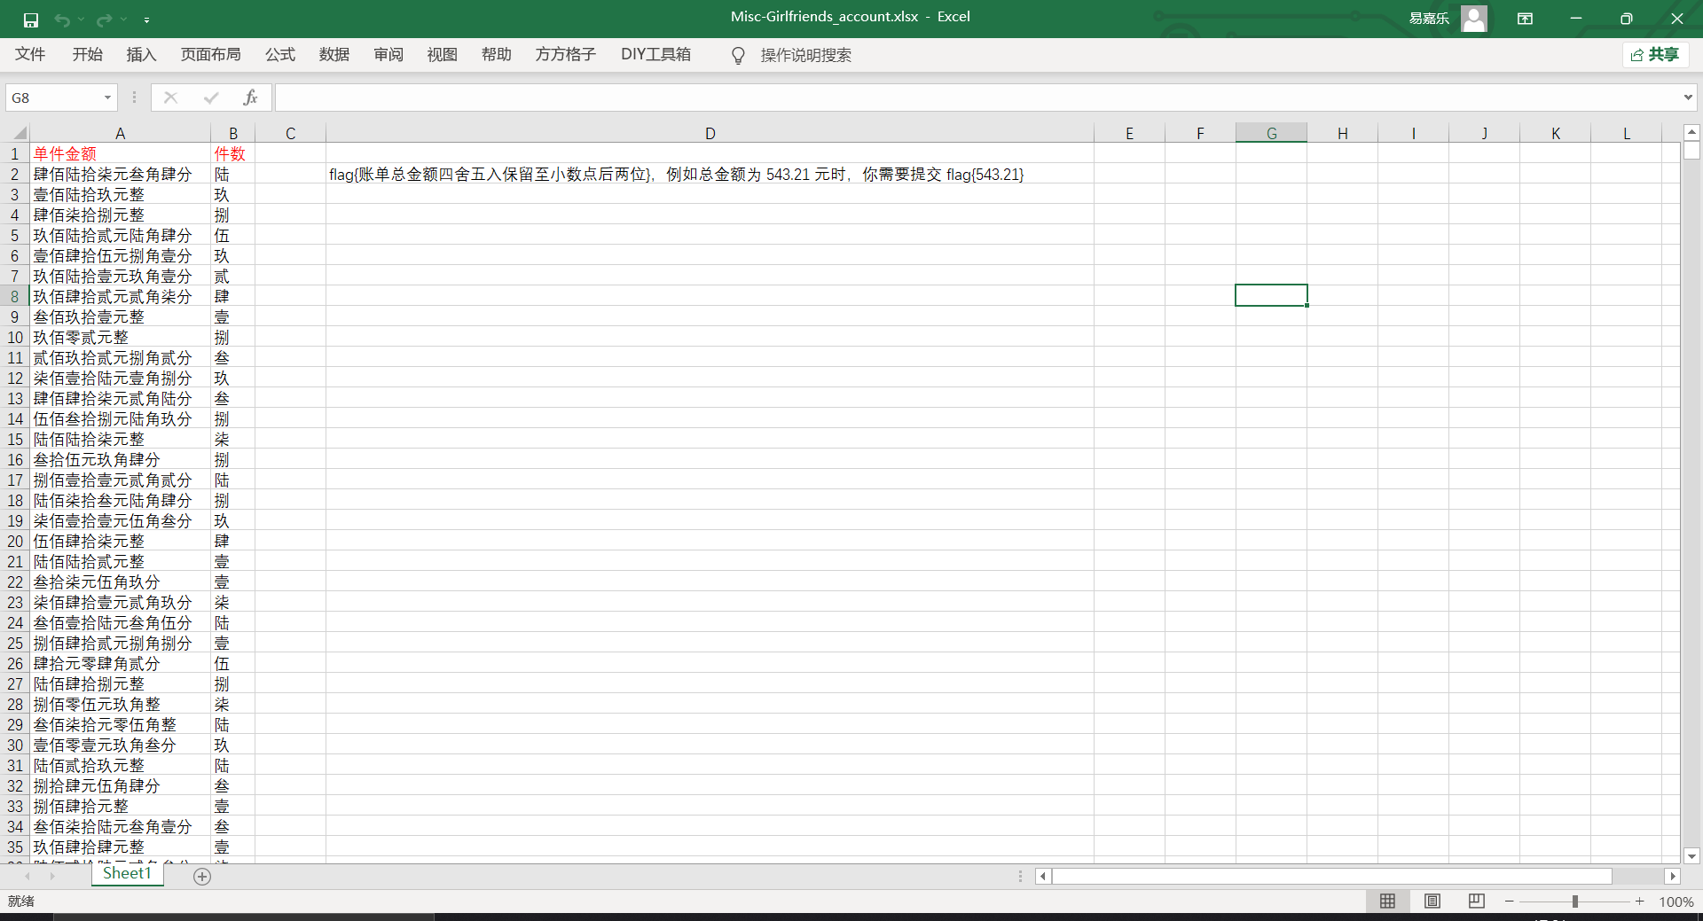Switch to the 页面布局 ribbon tab

[x=210, y=54]
